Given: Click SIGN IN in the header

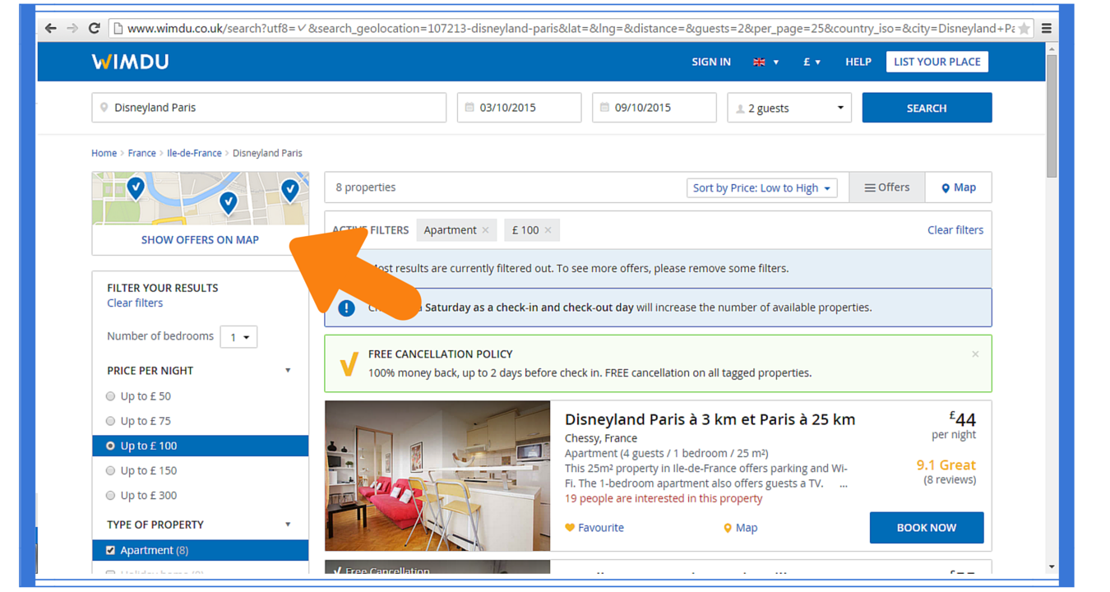Looking at the screenshot, I should [711, 62].
